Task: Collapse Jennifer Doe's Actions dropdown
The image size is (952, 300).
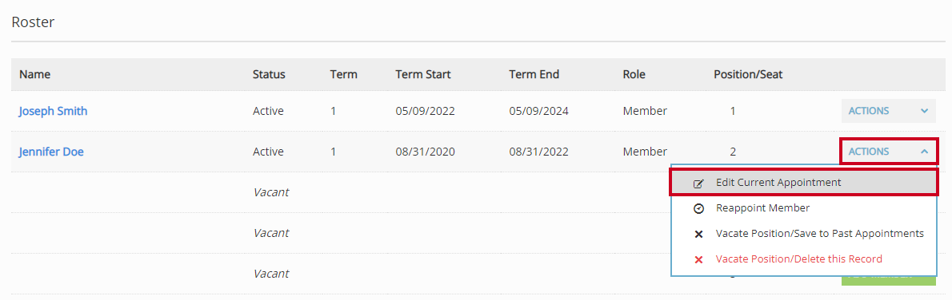Action: click(x=888, y=152)
